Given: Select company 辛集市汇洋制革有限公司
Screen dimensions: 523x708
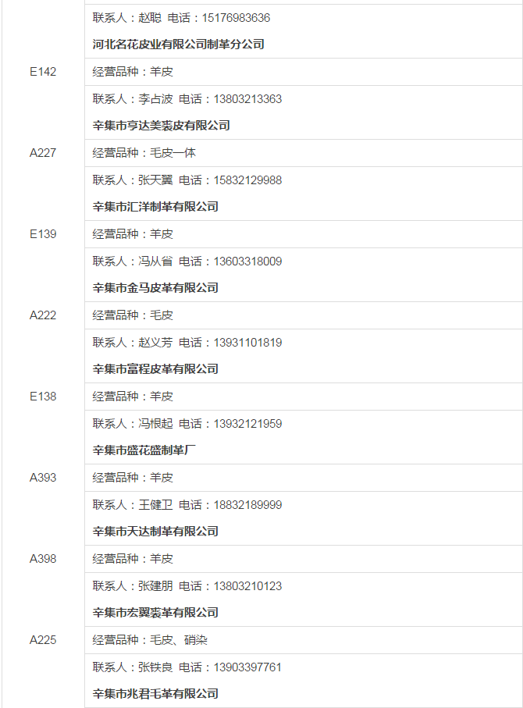Looking at the screenshot, I should pos(155,207).
